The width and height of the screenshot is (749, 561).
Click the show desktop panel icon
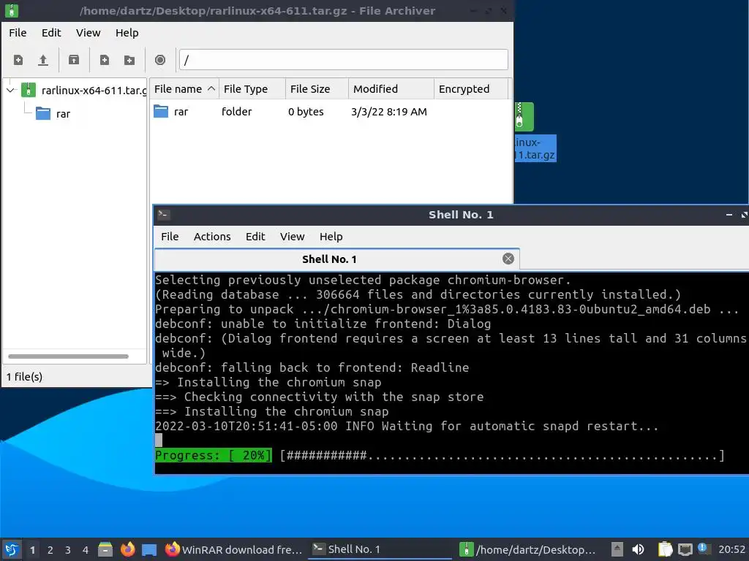[x=149, y=549]
